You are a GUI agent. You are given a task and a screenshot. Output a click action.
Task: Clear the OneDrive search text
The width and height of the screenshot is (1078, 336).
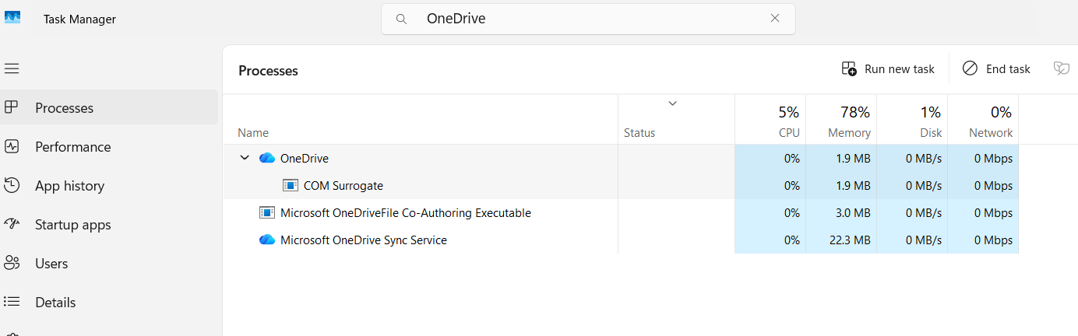tap(775, 19)
